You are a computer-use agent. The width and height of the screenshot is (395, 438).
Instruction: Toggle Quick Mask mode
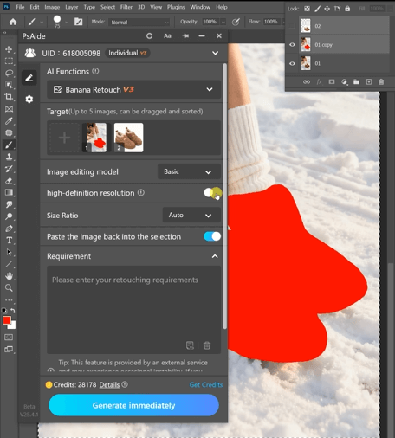(x=9, y=337)
